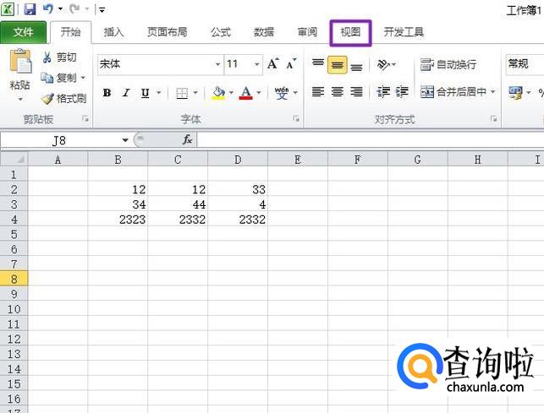Switch to the 公式 (Formulas) tab
544x413 pixels.
point(221,32)
